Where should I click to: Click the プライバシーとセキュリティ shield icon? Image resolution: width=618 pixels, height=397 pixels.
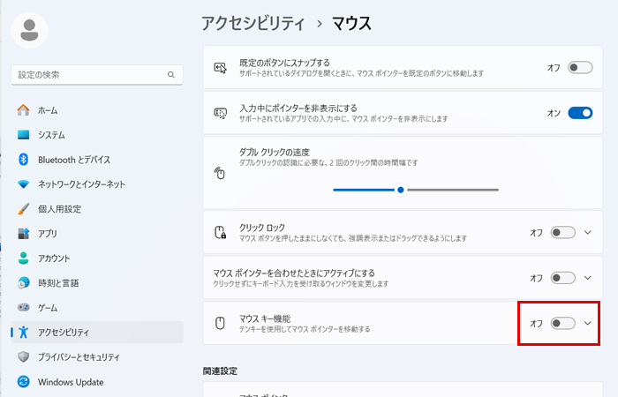[23, 356]
